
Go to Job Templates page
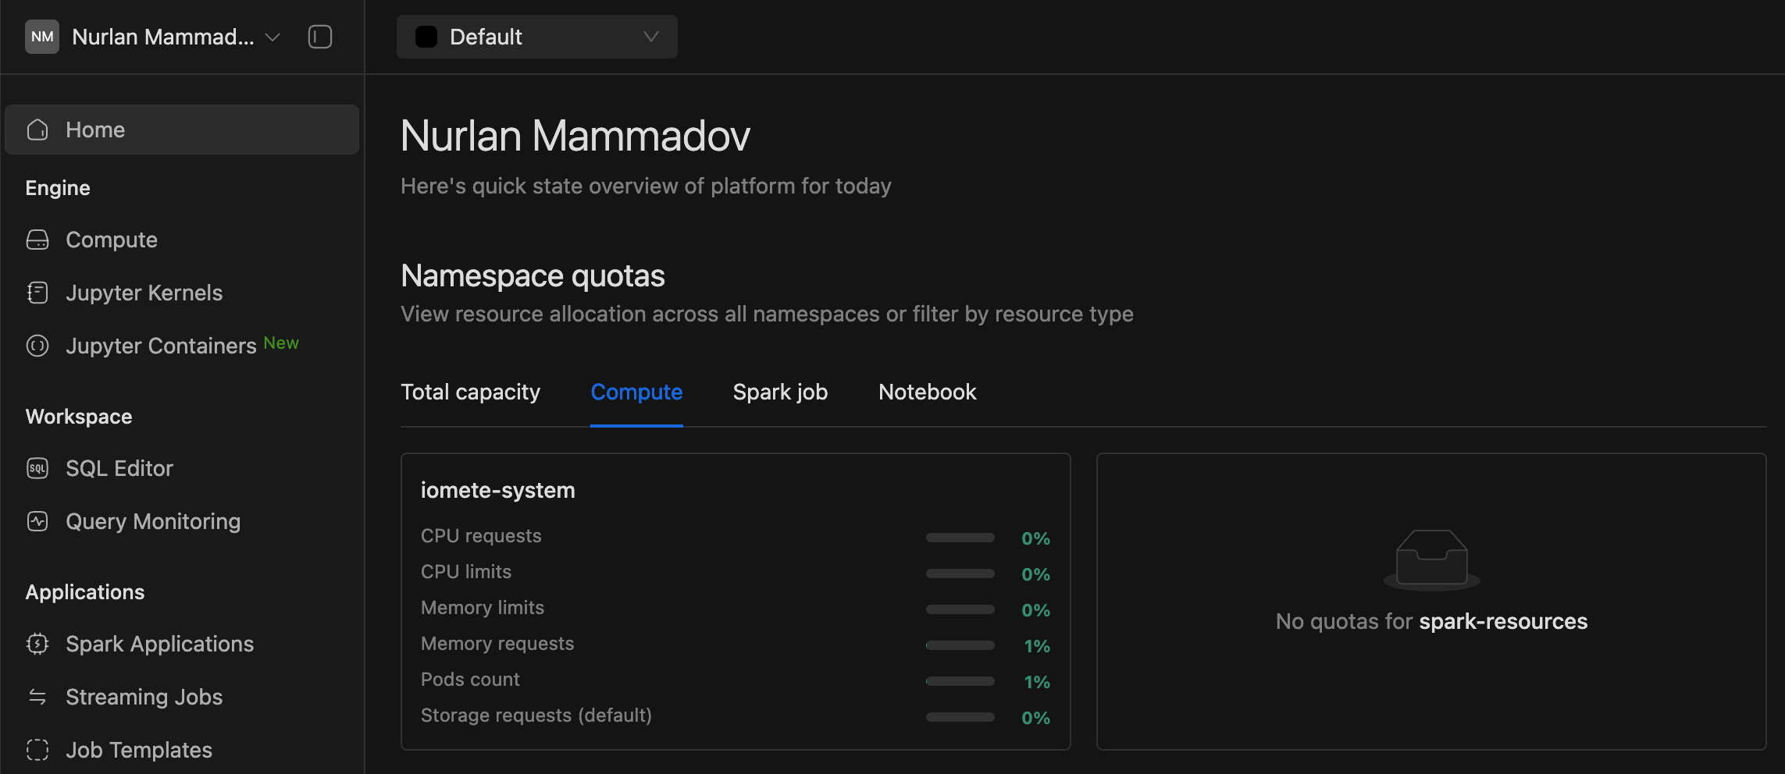tap(139, 750)
